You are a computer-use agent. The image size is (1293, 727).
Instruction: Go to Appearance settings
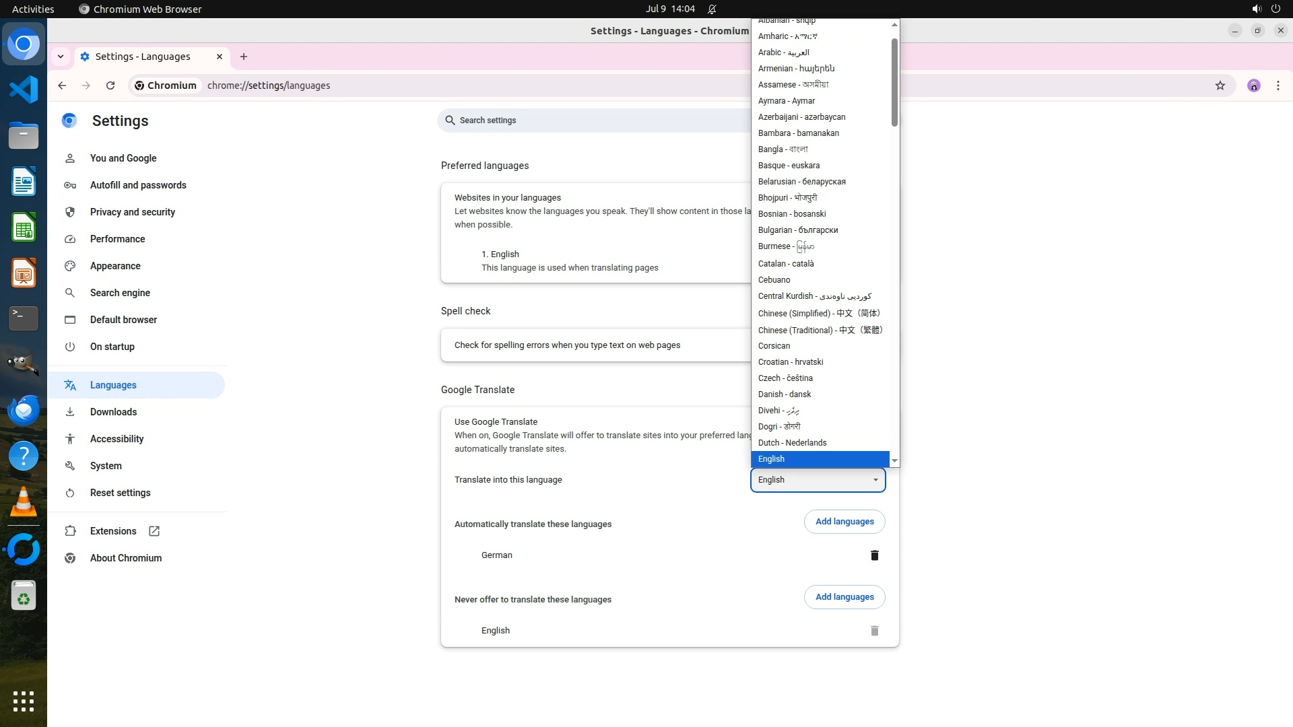pyautogui.click(x=115, y=266)
